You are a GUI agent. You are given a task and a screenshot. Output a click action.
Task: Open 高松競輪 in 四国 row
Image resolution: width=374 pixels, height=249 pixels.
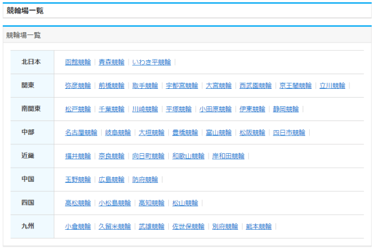[x=78, y=203]
